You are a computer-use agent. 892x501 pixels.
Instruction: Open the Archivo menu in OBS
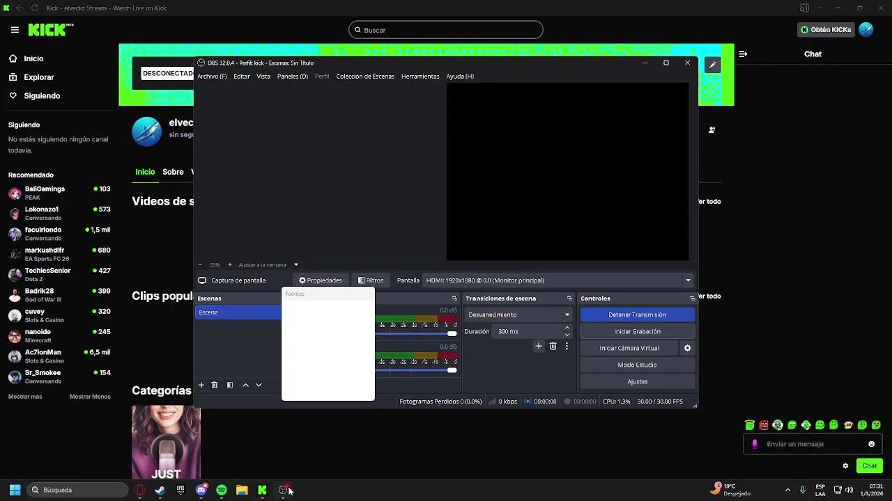(x=212, y=77)
